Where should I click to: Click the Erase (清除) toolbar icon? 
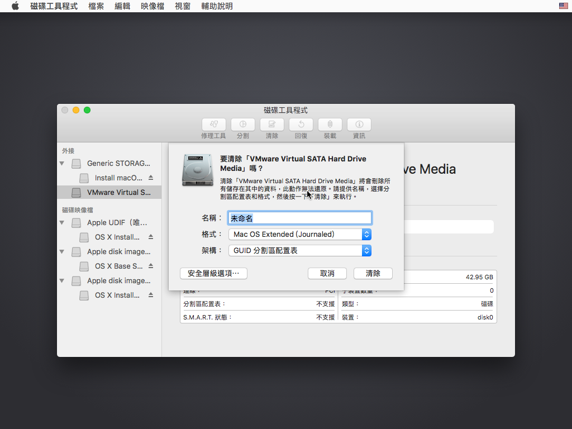[x=272, y=125]
